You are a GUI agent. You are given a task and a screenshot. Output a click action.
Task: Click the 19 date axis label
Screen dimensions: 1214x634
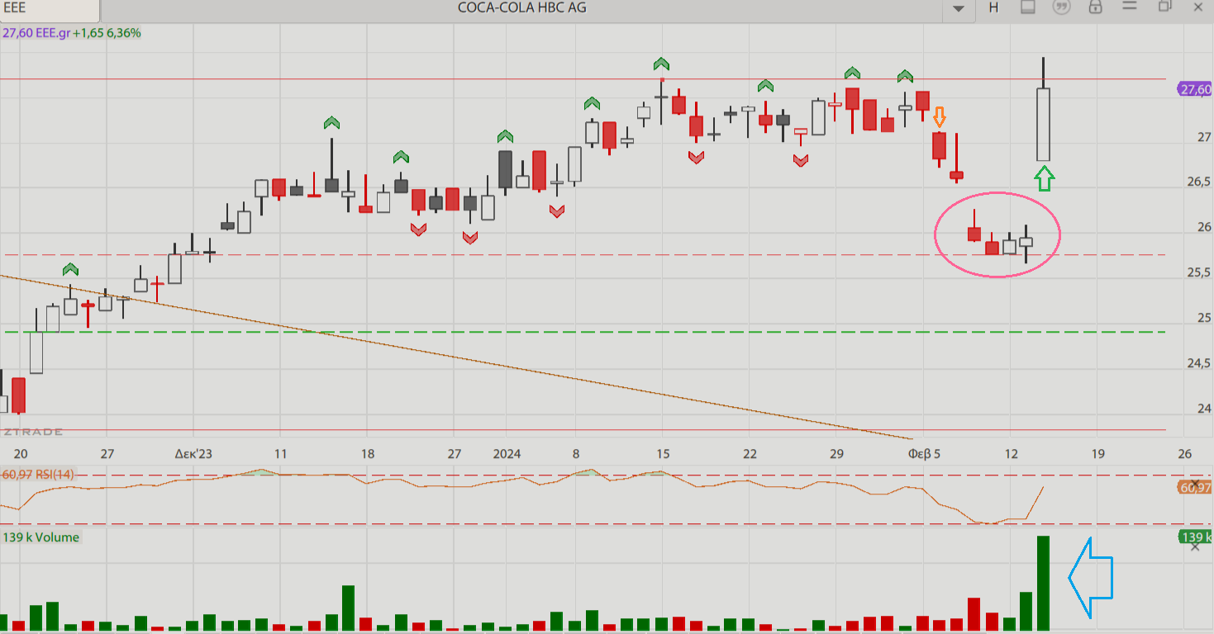(x=1097, y=453)
